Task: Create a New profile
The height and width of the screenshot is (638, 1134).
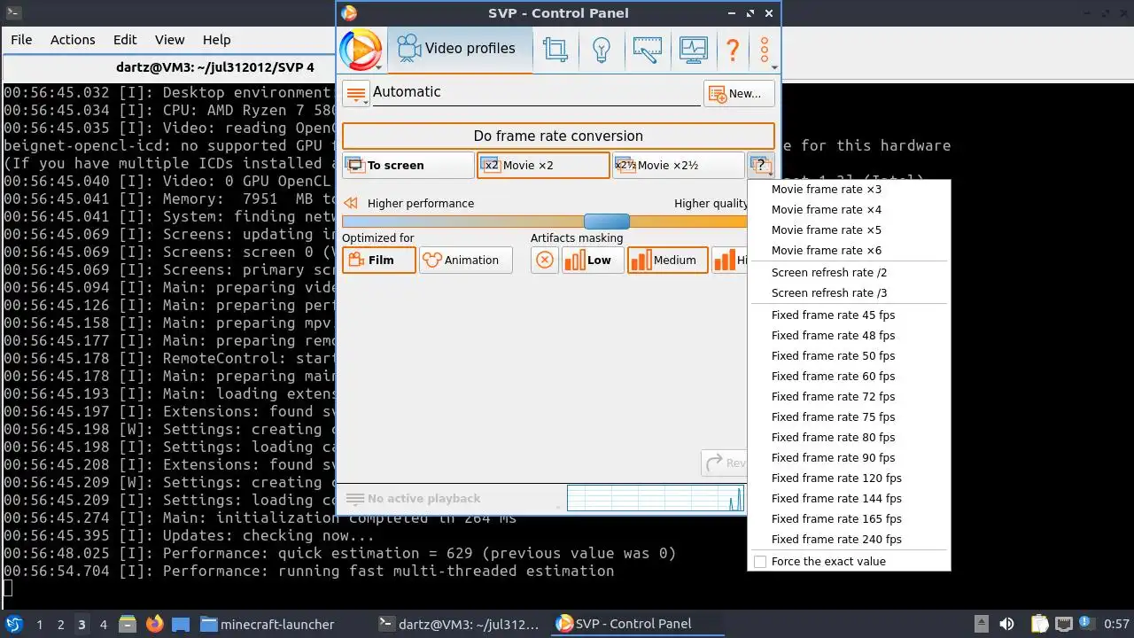Action: click(x=739, y=93)
